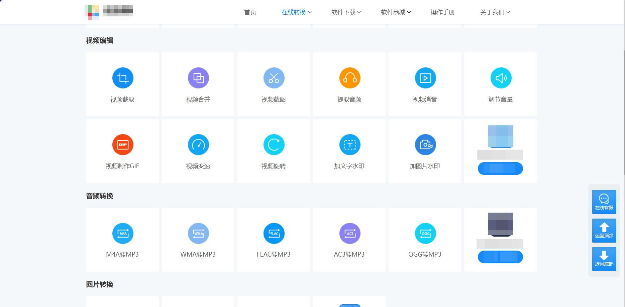Click the AC3转MP3 label

point(349,255)
